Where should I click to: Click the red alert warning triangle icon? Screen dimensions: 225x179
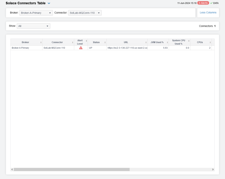(81, 48)
